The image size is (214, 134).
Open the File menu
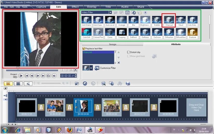tap(6, 7)
